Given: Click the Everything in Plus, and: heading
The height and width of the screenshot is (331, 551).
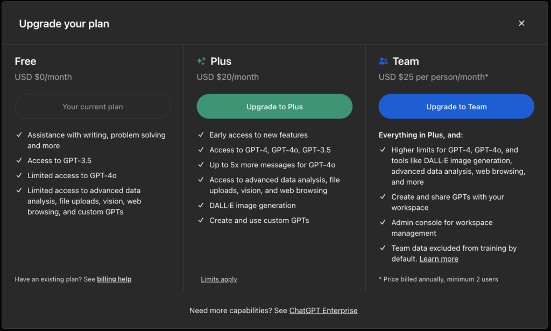Looking at the screenshot, I should click(x=420, y=135).
